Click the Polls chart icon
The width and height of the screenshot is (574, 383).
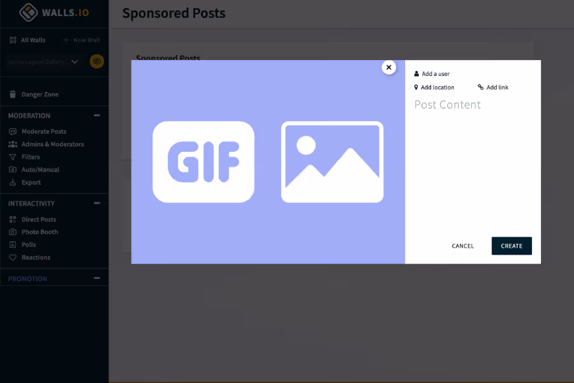[13, 244]
